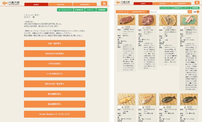Image resolution: width=202 pixels, height=122 pixels.
Task: Select SHOP tab on the product list page
Action: tap(143, 3)
